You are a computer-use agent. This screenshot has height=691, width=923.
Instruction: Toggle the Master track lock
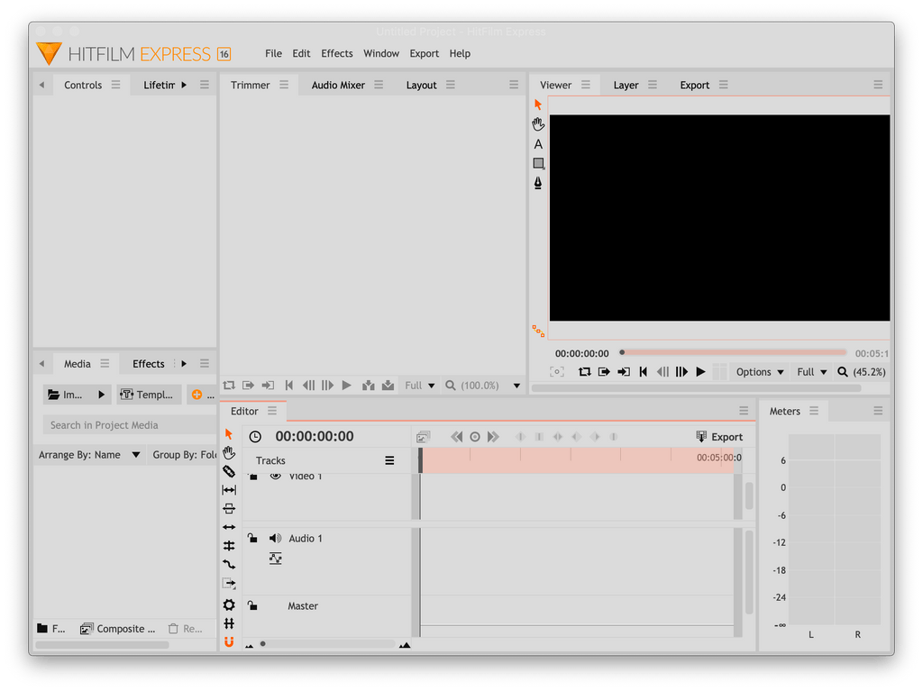pos(252,605)
